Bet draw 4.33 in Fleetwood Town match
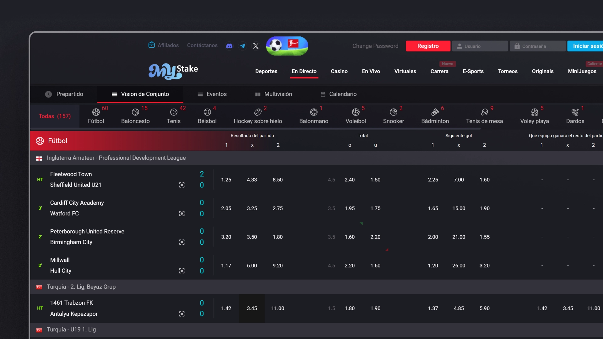The image size is (603, 339). pyautogui.click(x=252, y=180)
